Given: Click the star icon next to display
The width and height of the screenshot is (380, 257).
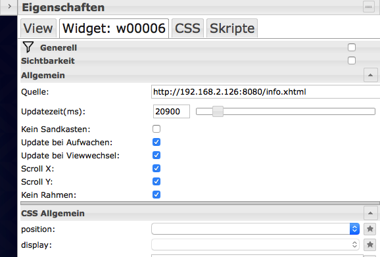Looking at the screenshot, I should pos(370,245).
